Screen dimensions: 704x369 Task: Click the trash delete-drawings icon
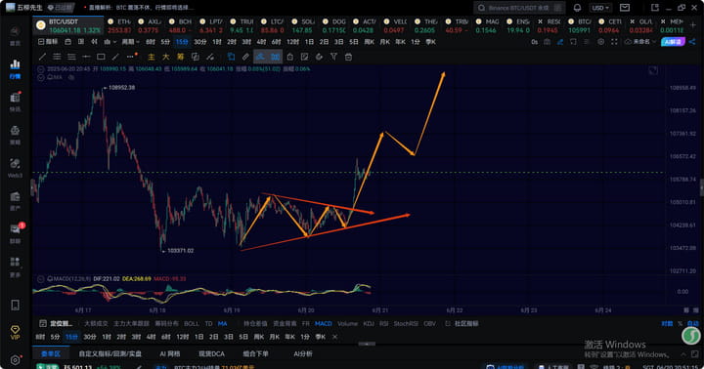coord(348,57)
